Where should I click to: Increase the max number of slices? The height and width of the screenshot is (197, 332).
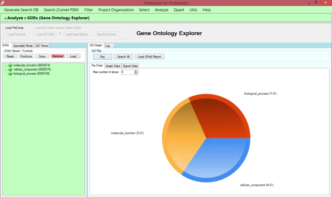click(x=136, y=71)
